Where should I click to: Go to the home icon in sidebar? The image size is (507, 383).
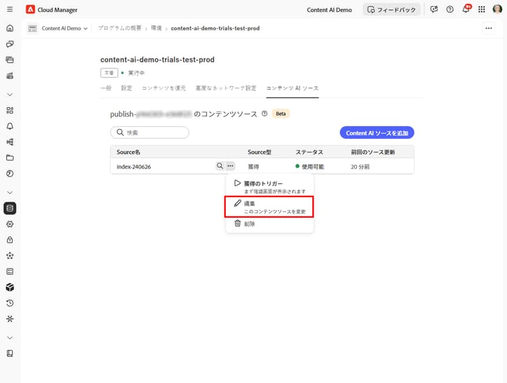pos(10,28)
